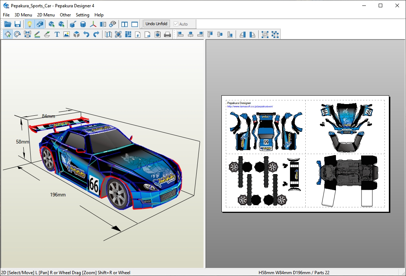Screen dimensions: 406x276
Task: Click the blue cylinder icon
Action: [83, 24]
